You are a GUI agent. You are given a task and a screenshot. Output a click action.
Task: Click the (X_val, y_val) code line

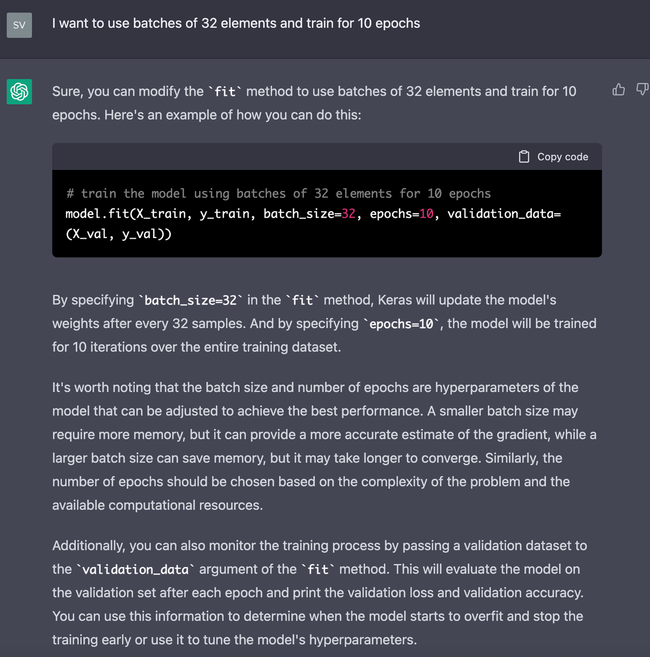(x=119, y=234)
